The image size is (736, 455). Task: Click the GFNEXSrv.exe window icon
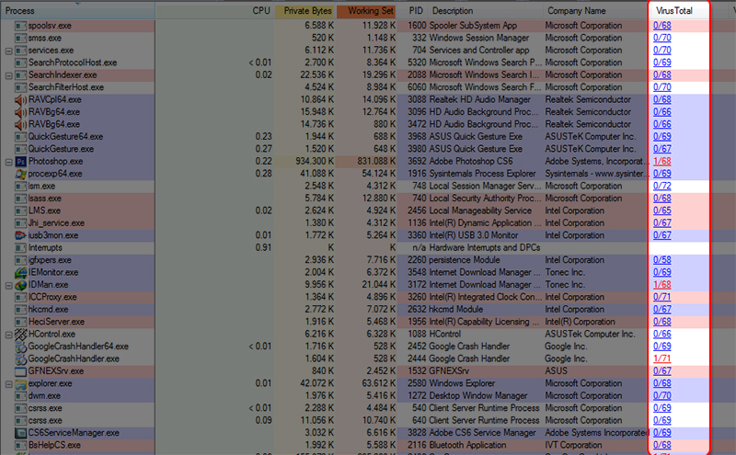(20, 371)
